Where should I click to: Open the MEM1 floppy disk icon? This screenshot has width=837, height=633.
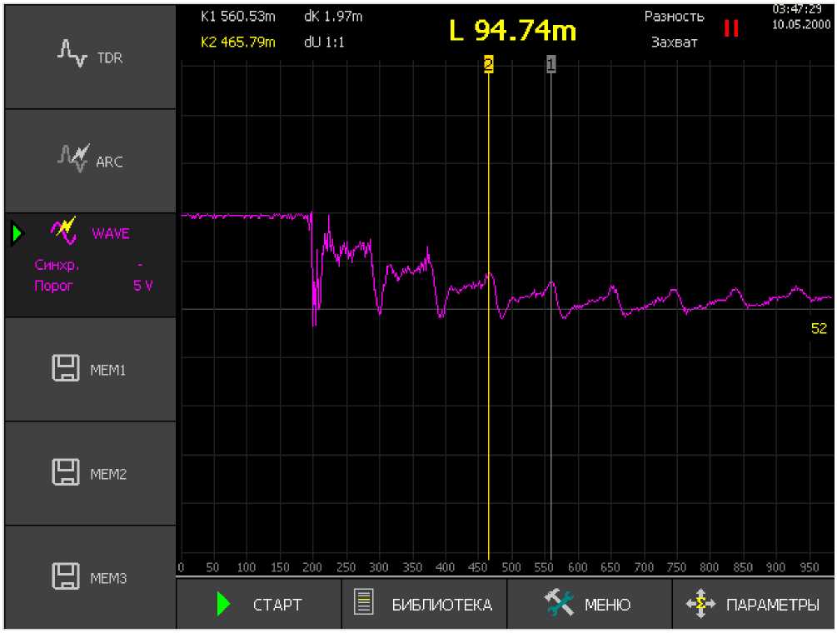[x=66, y=368]
